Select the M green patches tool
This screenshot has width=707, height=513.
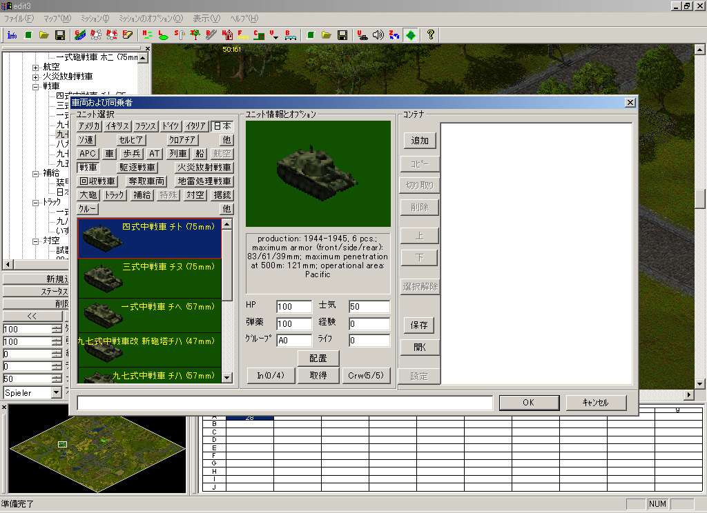click(147, 35)
